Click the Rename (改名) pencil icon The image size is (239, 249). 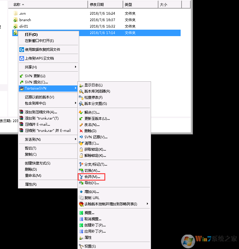point(81,125)
